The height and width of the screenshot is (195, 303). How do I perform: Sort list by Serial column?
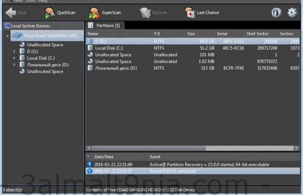click(230, 34)
